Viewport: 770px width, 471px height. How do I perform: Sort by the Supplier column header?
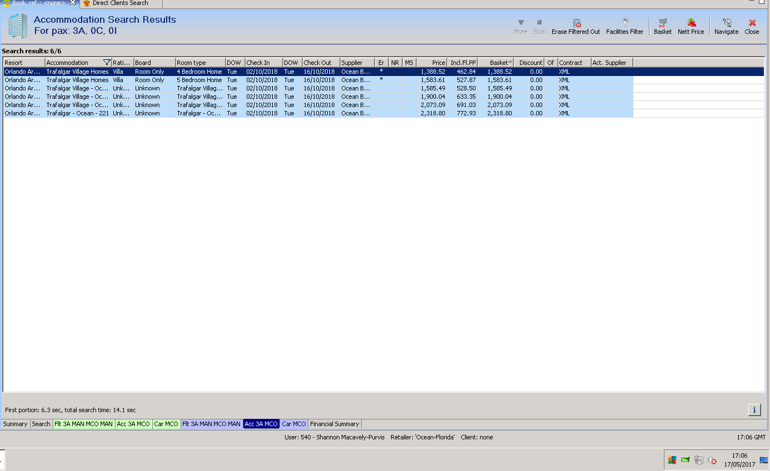click(357, 63)
